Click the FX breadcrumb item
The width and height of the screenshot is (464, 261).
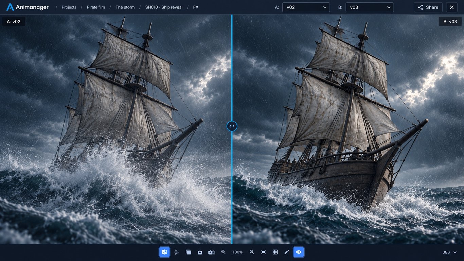(196, 7)
